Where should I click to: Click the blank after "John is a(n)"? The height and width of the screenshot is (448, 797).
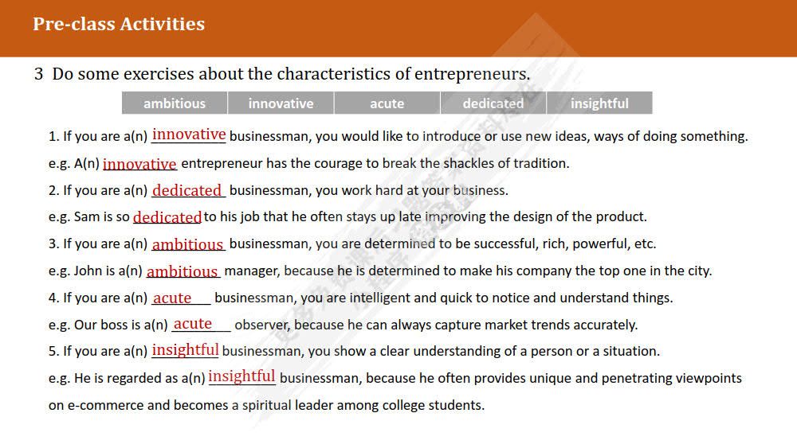click(x=183, y=271)
